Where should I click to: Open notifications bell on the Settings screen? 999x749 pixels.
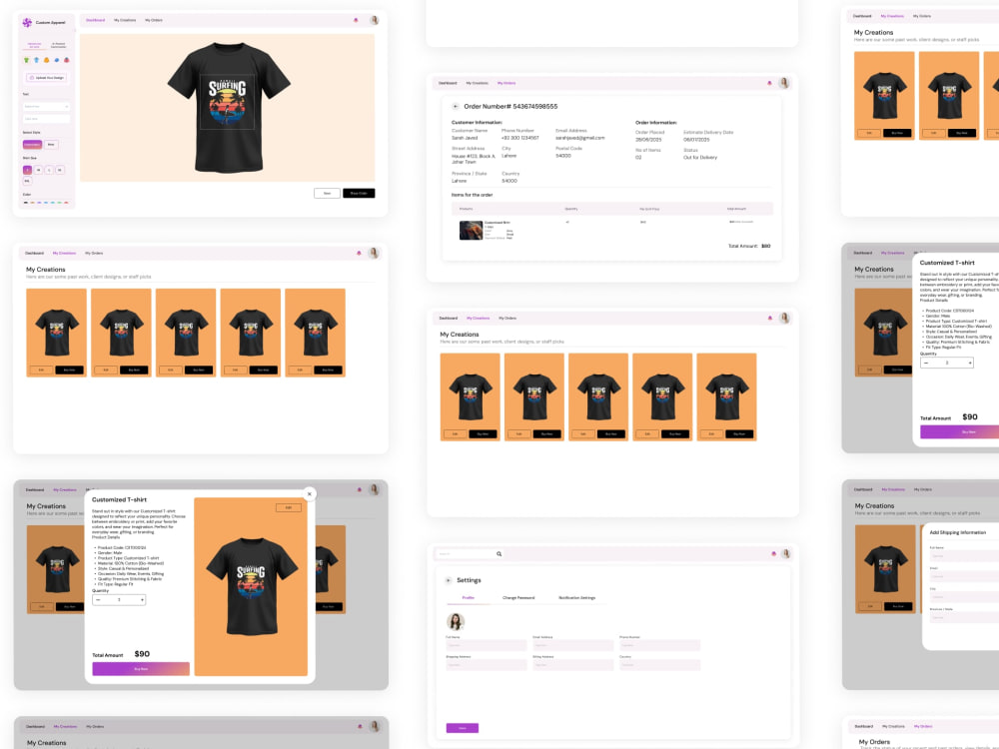point(773,553)
